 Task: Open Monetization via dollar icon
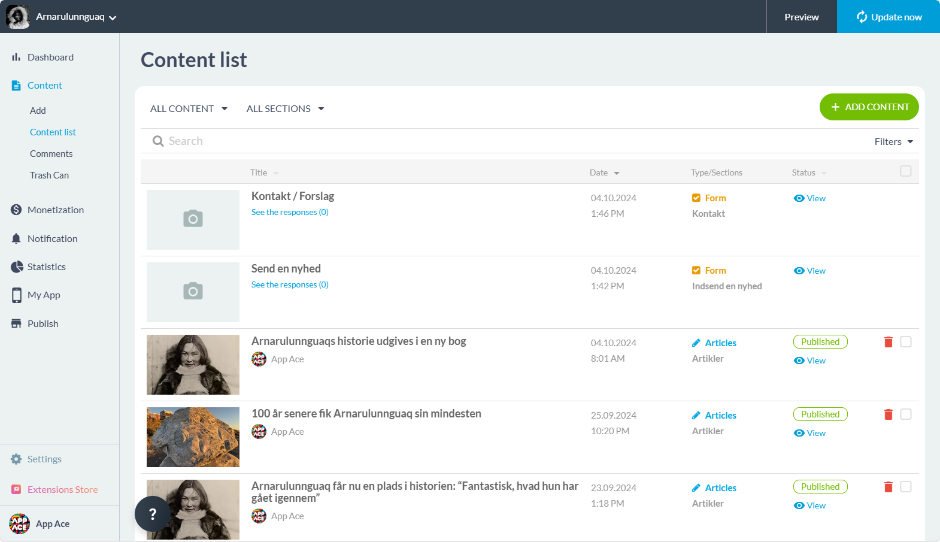point(16,210)
